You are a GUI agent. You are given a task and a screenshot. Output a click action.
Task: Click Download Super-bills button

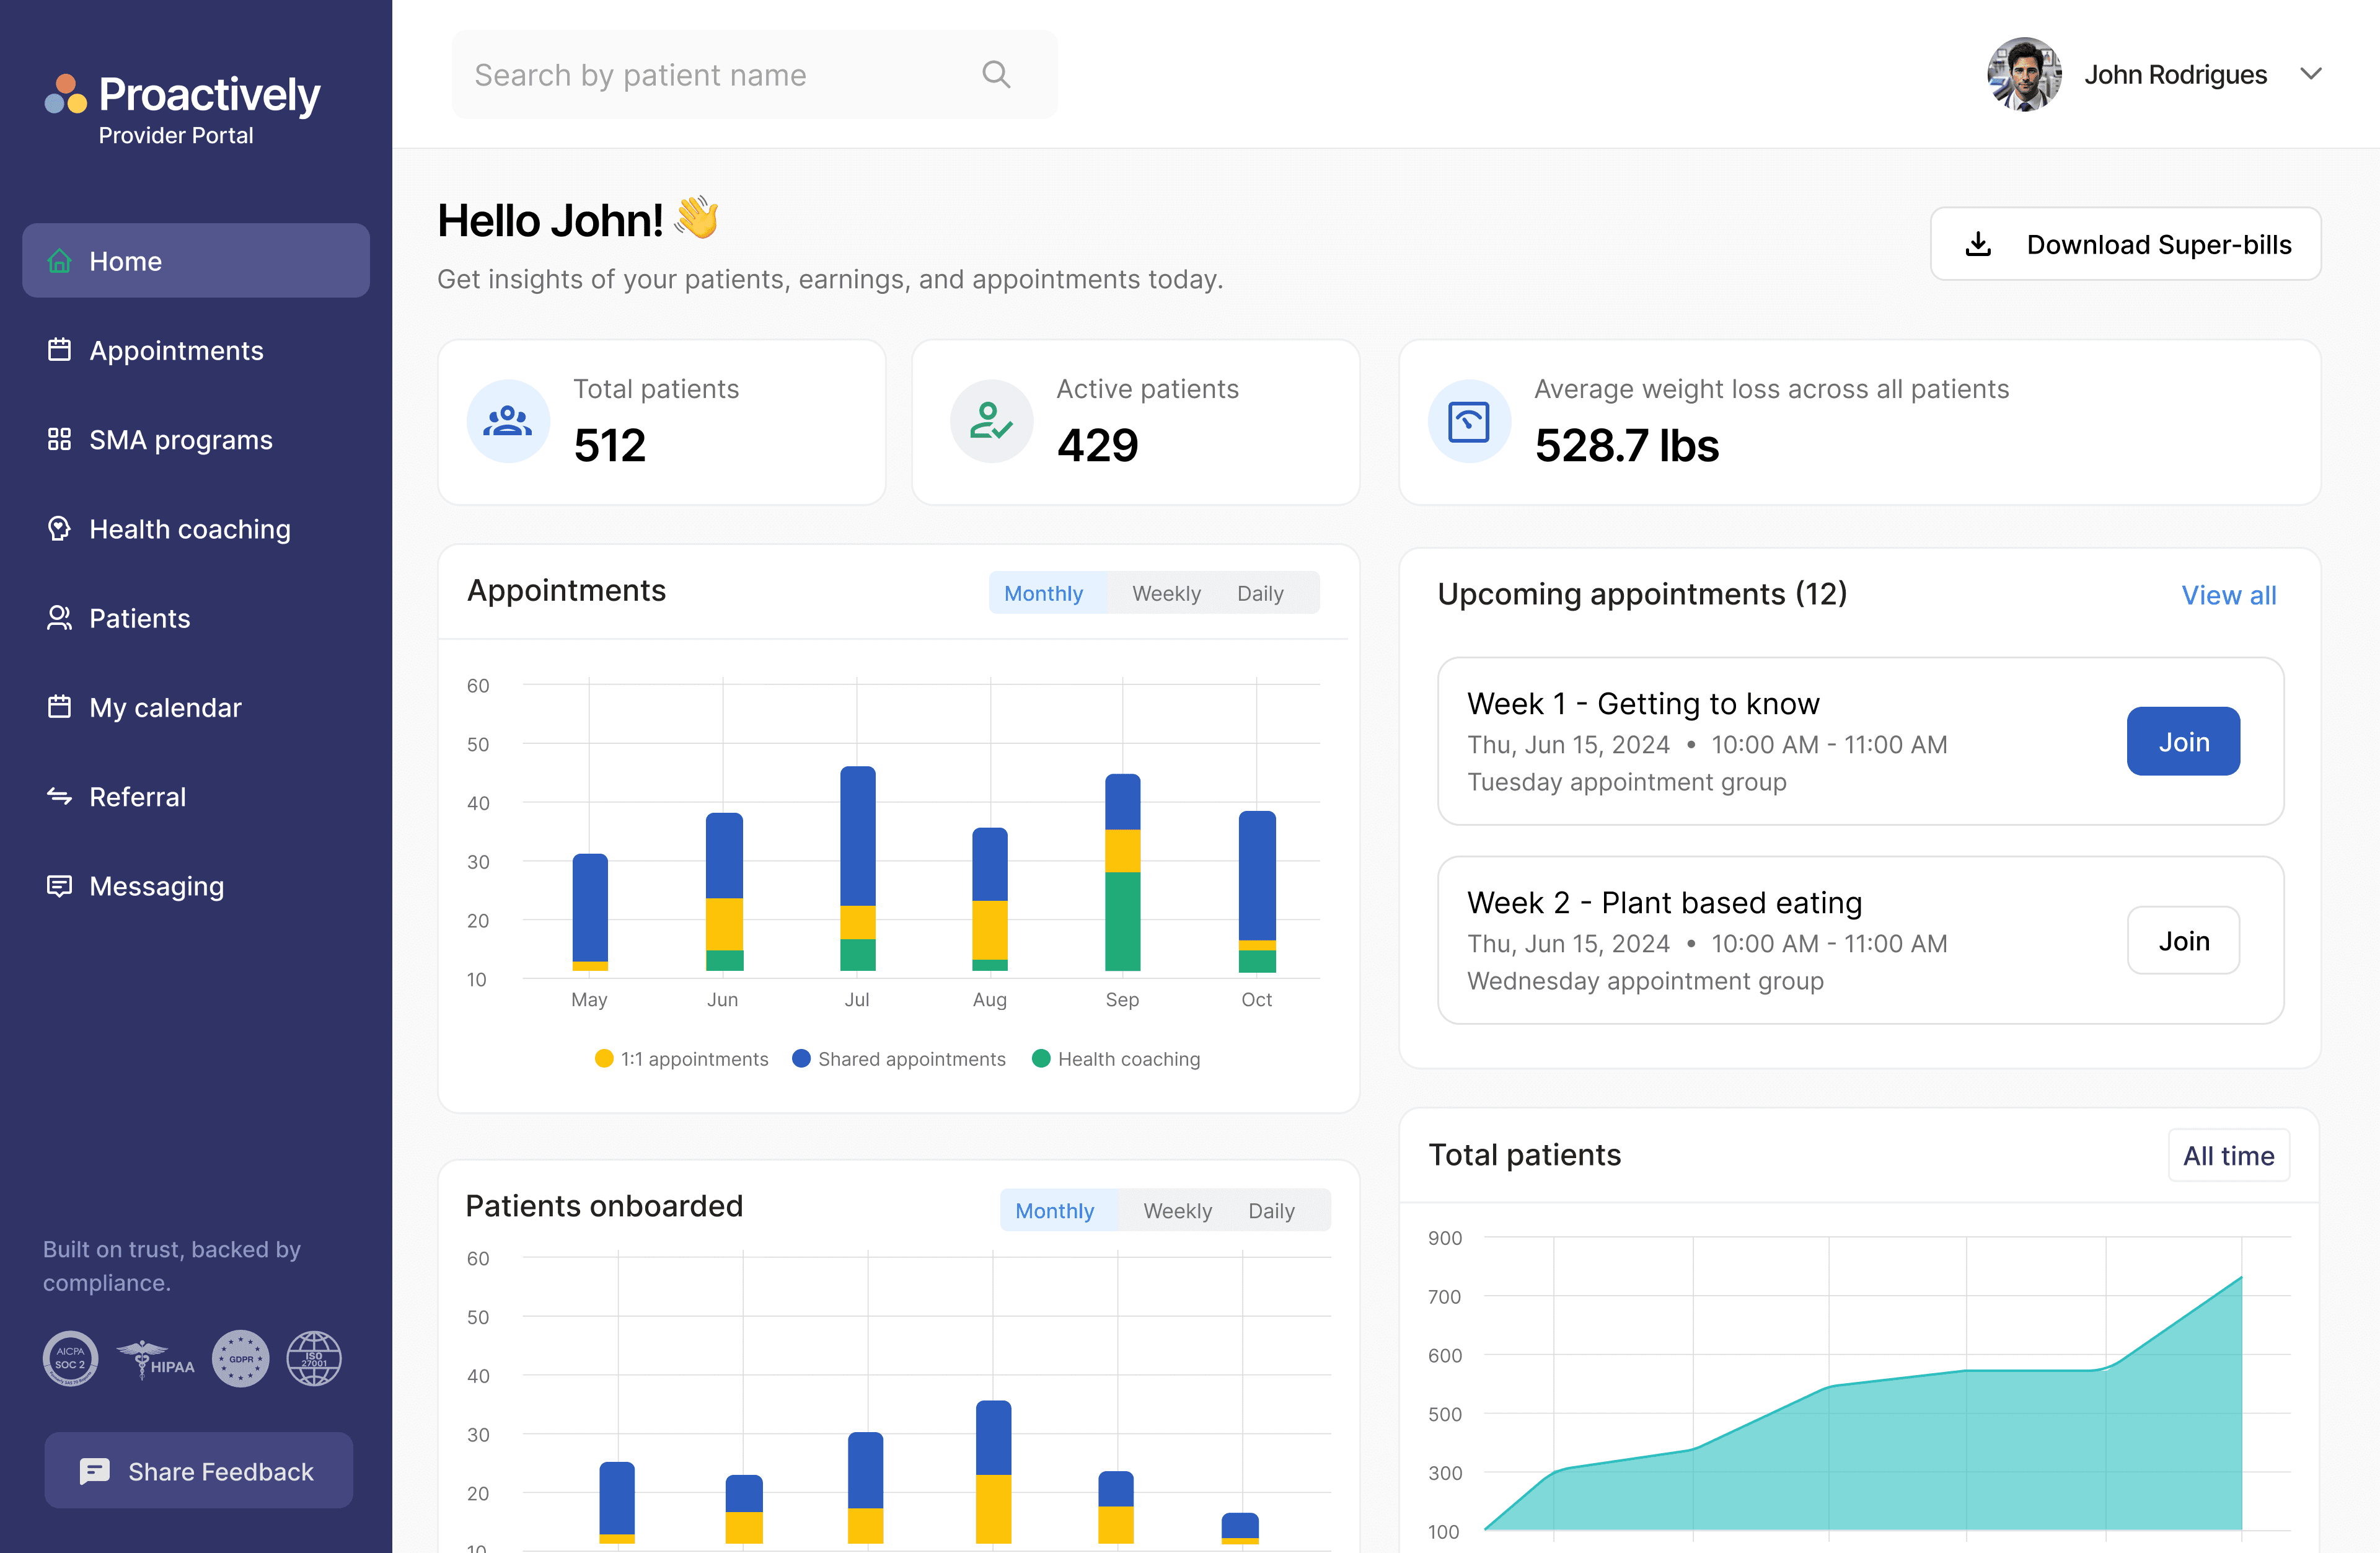click(2125, 244)
